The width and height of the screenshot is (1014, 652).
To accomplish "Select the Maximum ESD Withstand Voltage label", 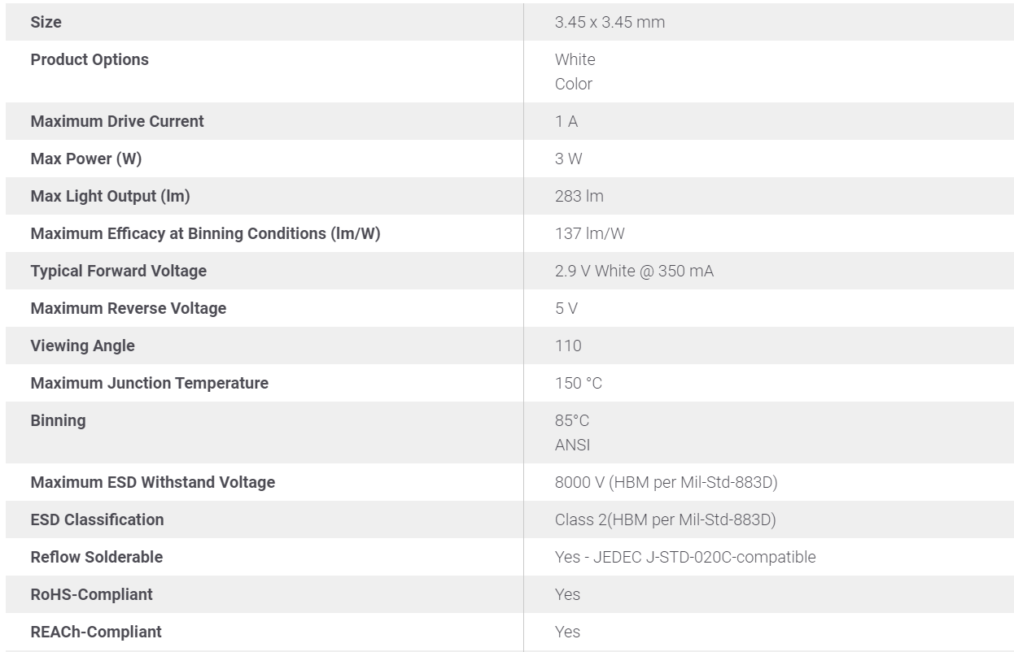I will tap(152, 482).
